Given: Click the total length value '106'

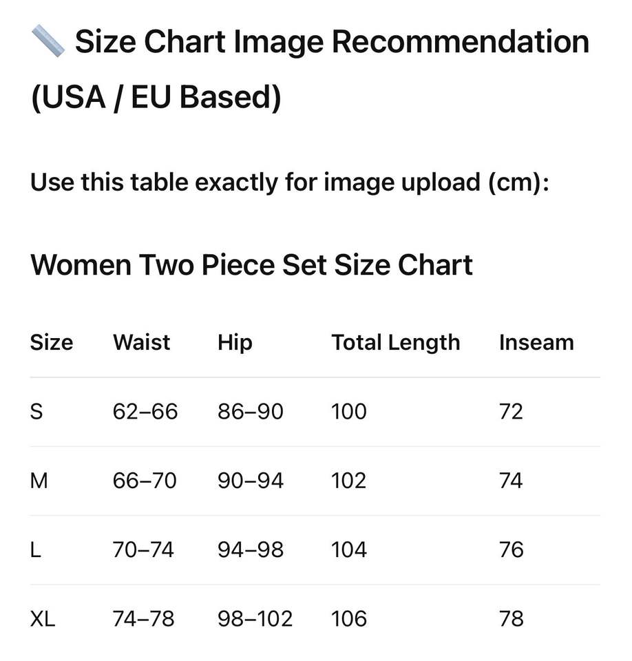Looking at the screenshot, I should coord(349,619).
